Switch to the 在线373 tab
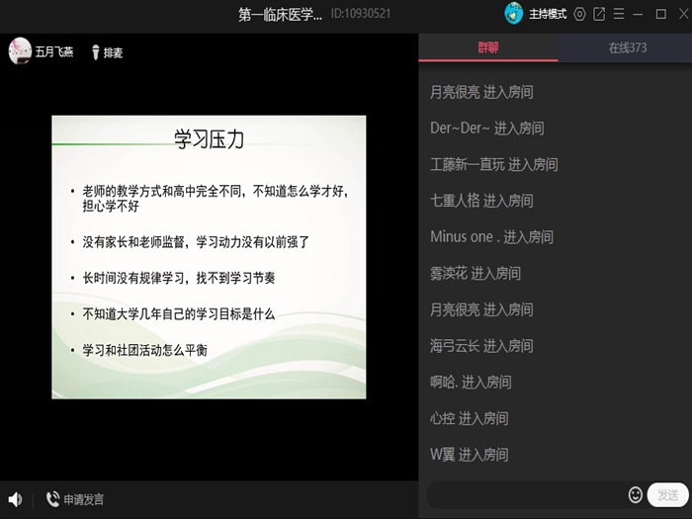 point(627,47)
